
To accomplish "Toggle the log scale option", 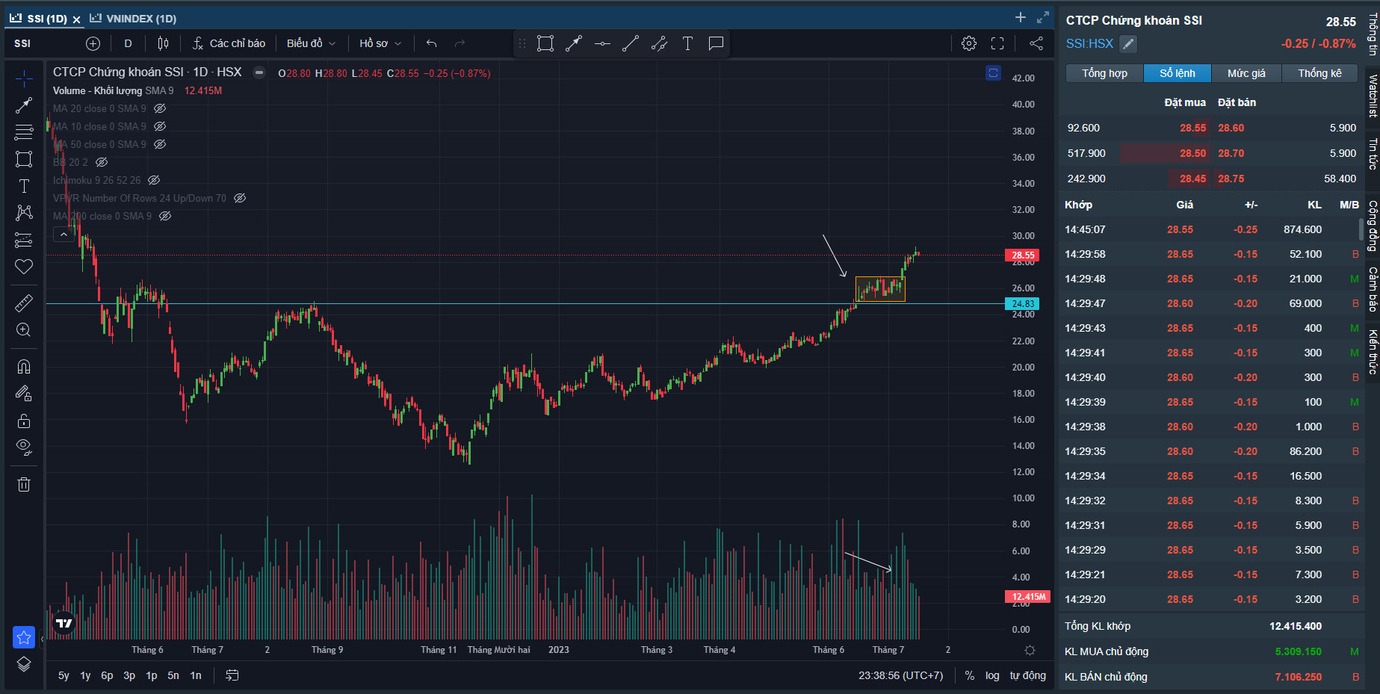I will [x=991, y=675].
